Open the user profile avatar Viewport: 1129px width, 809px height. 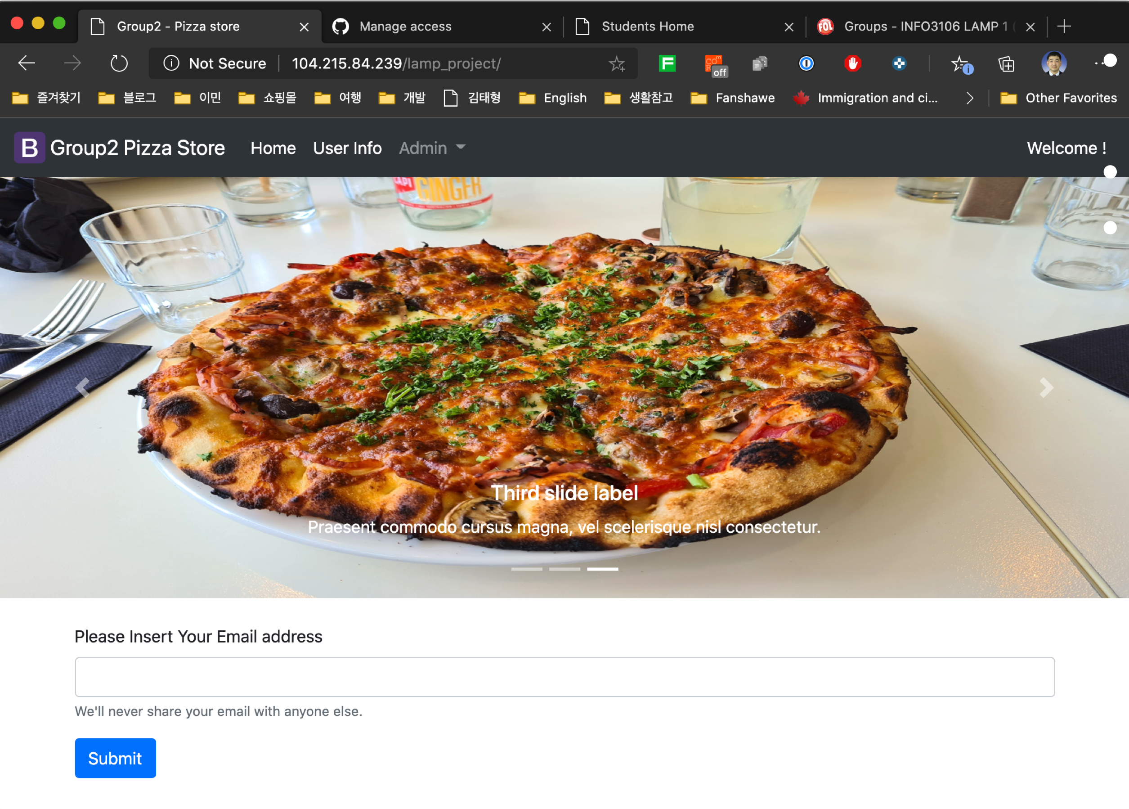pos(1054,63)
